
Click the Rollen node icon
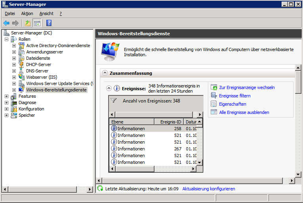[14, 39]
